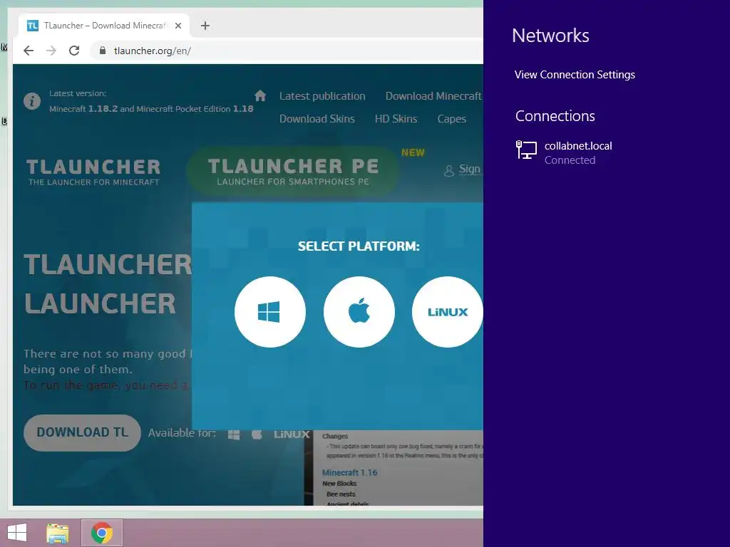730x547 pixels.
Task: Choose the Linux platform icon
Action: tap(448, 312)
